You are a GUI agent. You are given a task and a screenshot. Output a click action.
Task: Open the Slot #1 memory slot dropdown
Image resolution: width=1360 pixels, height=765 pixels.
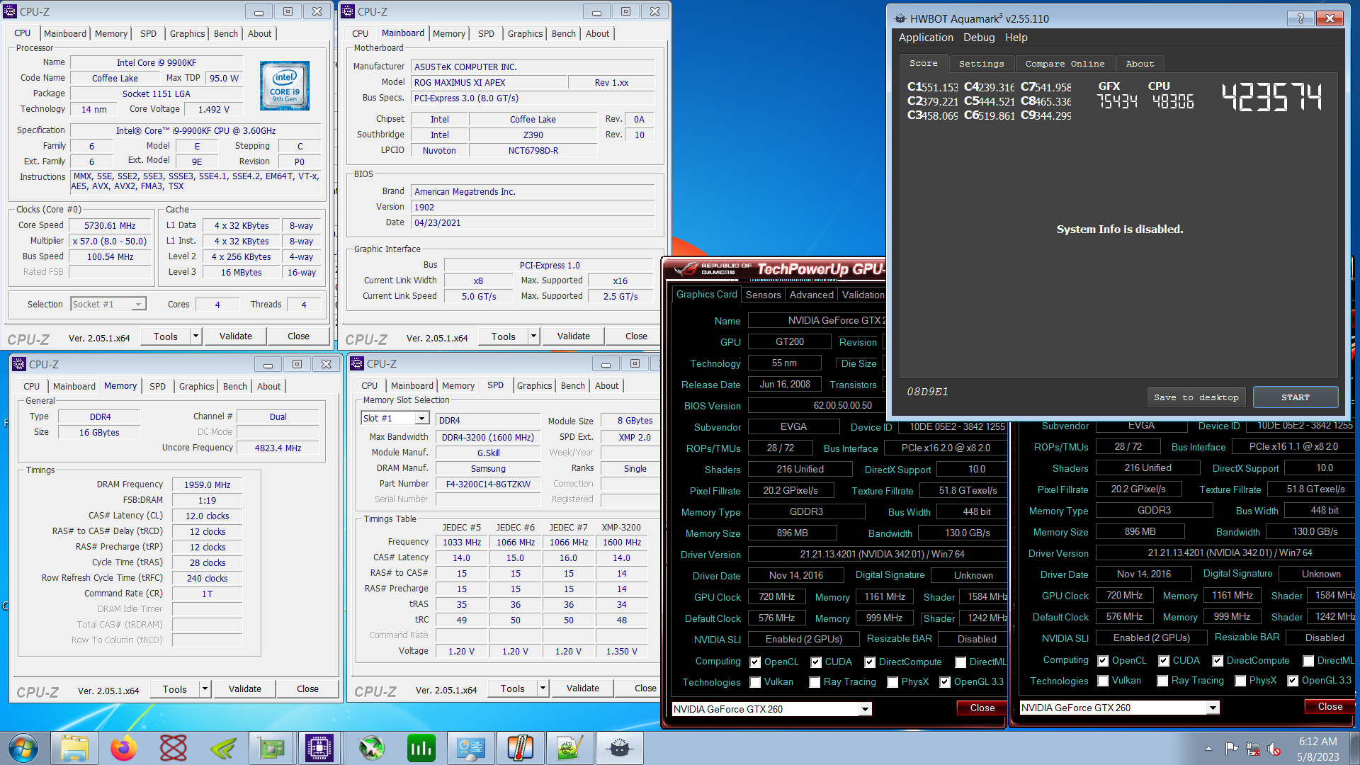click(x=395, y=419)
